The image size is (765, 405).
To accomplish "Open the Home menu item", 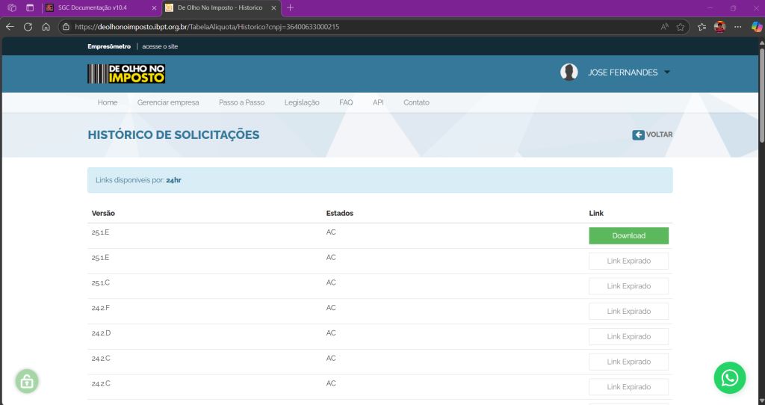I will (108, 102).
